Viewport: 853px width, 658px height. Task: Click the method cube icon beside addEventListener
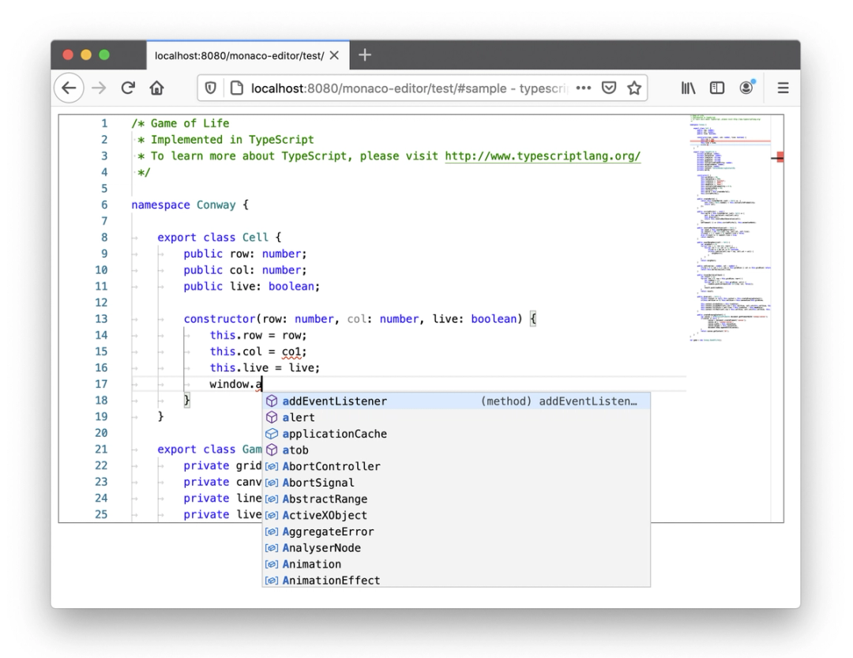(x=272, y=400)
